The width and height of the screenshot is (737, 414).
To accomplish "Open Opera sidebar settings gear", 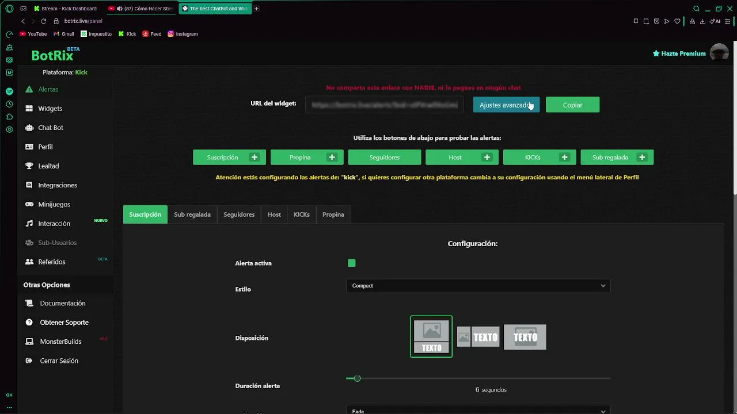I will [x=9, y=129].
